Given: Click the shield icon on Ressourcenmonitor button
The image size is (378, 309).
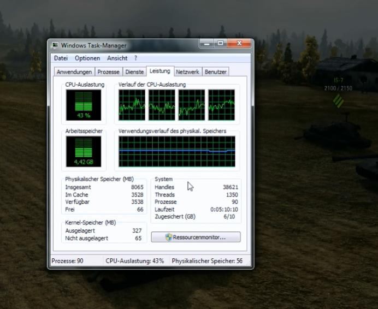Looking at the screenshot, I should [169, 237].
